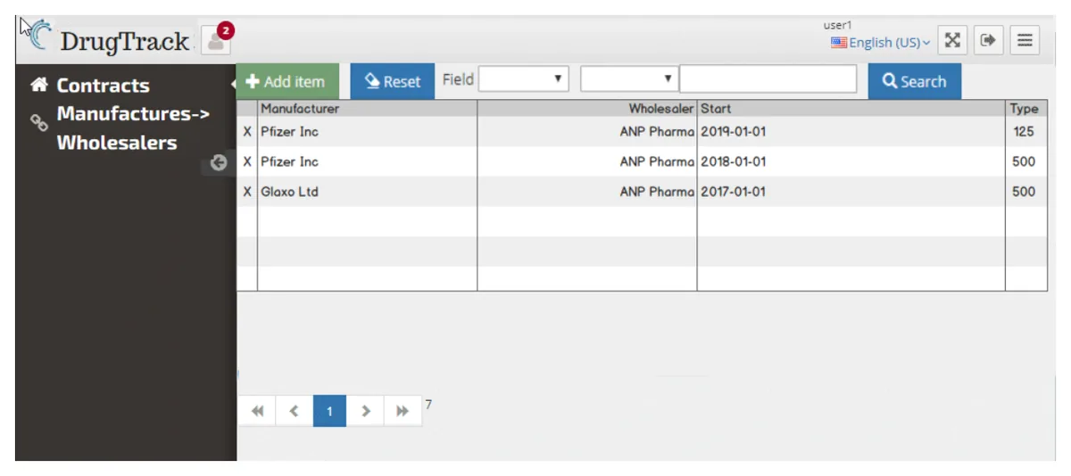The image size is (1071, 476).
Task: Open user notifications avatar with badge
Action: tap(217, 40)
